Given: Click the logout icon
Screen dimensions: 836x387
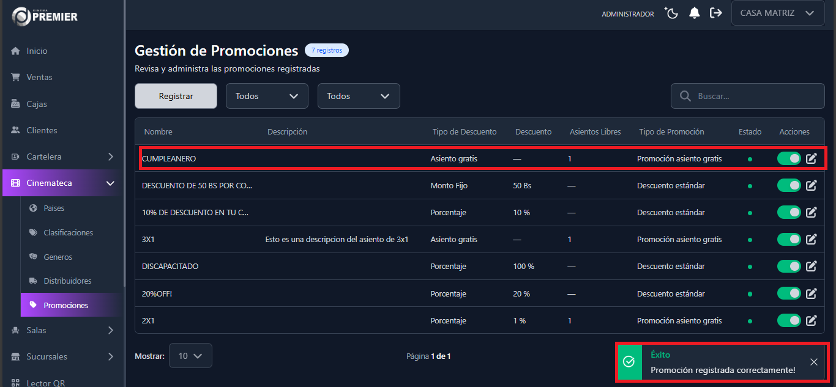Looking at the screenshot, I should (715, 13).
